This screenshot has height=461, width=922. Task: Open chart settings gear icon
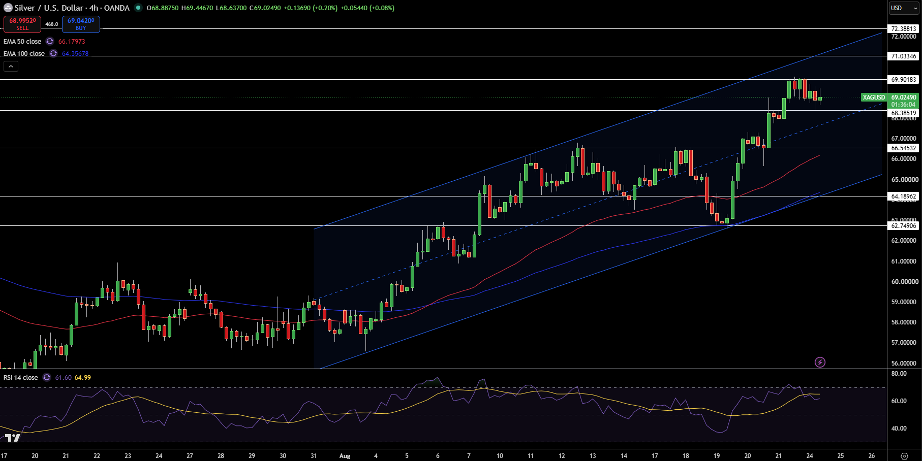point(904,455)
